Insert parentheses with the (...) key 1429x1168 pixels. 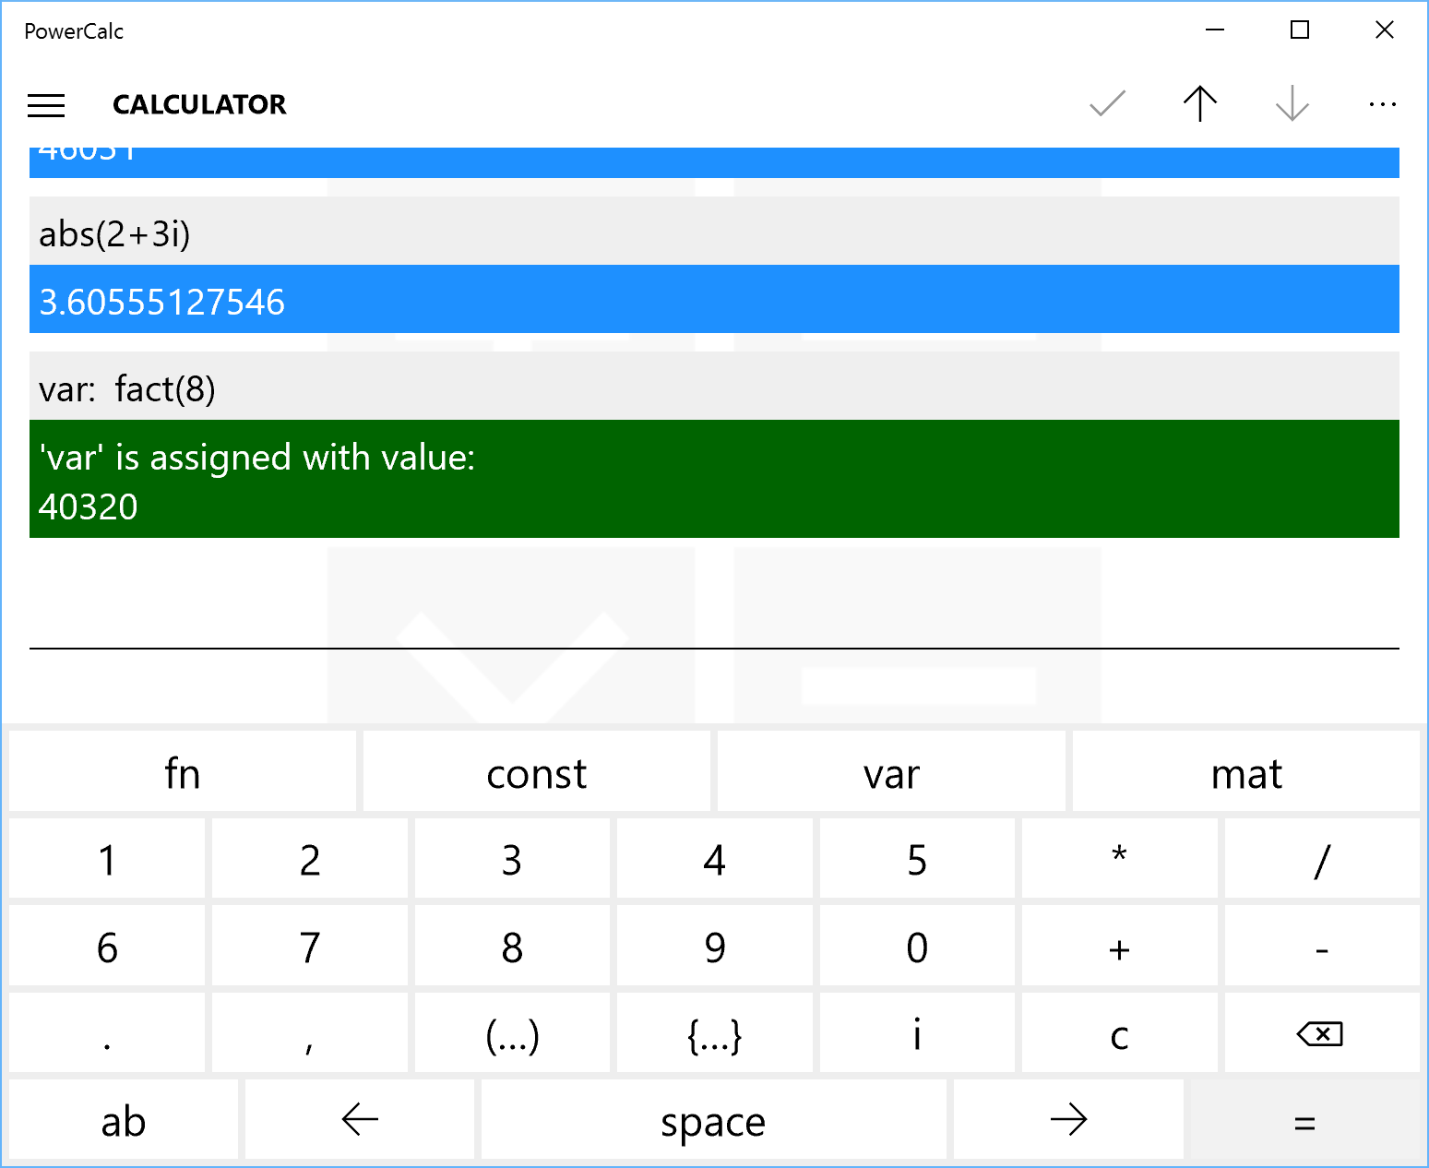coord(511,1033)
